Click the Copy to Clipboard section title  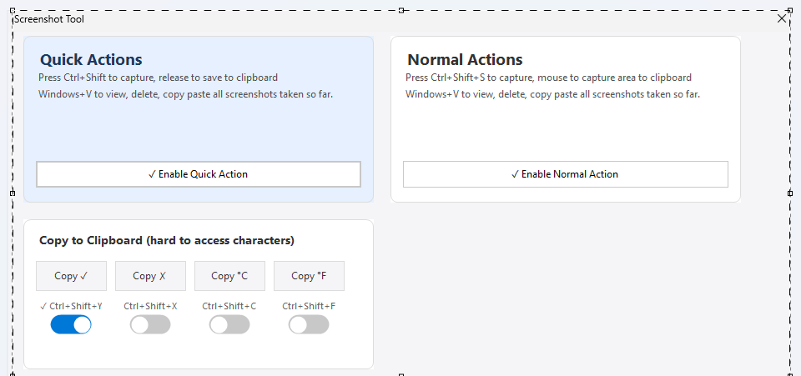[x=166, y=241]
